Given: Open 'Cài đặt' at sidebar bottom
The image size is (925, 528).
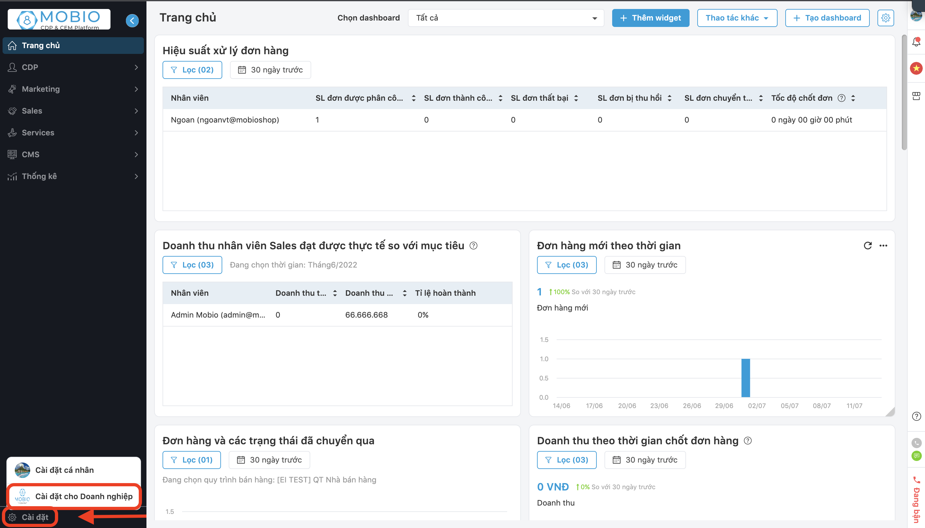Looking at the screenshot, I should 30,517.
